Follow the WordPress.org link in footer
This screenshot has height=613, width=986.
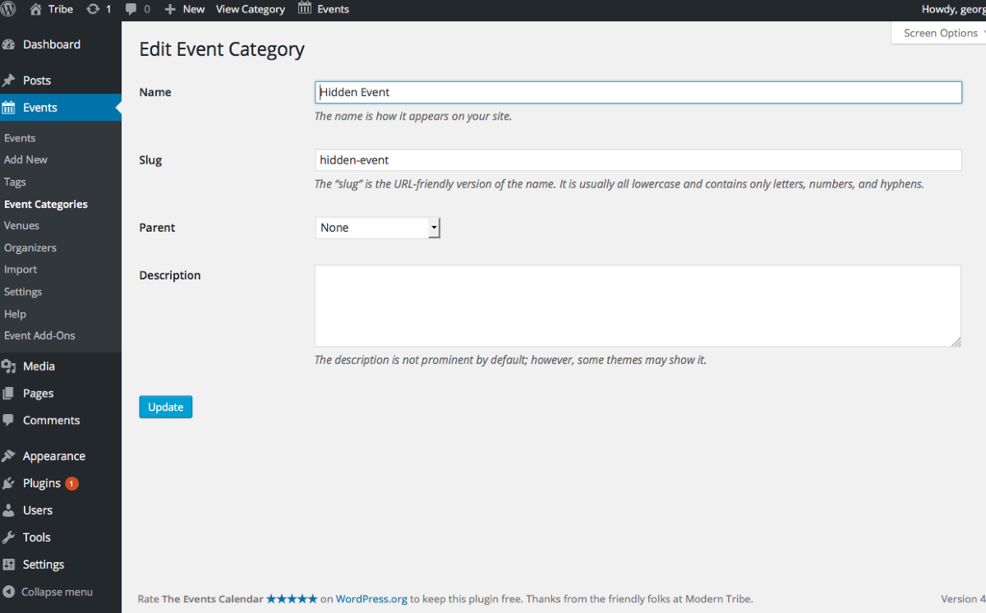[371, 599]
